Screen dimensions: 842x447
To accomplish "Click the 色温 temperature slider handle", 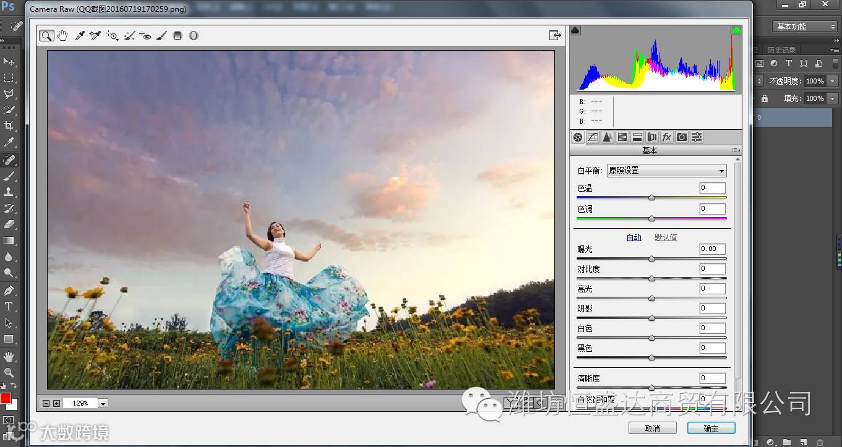I will [651, 197].
